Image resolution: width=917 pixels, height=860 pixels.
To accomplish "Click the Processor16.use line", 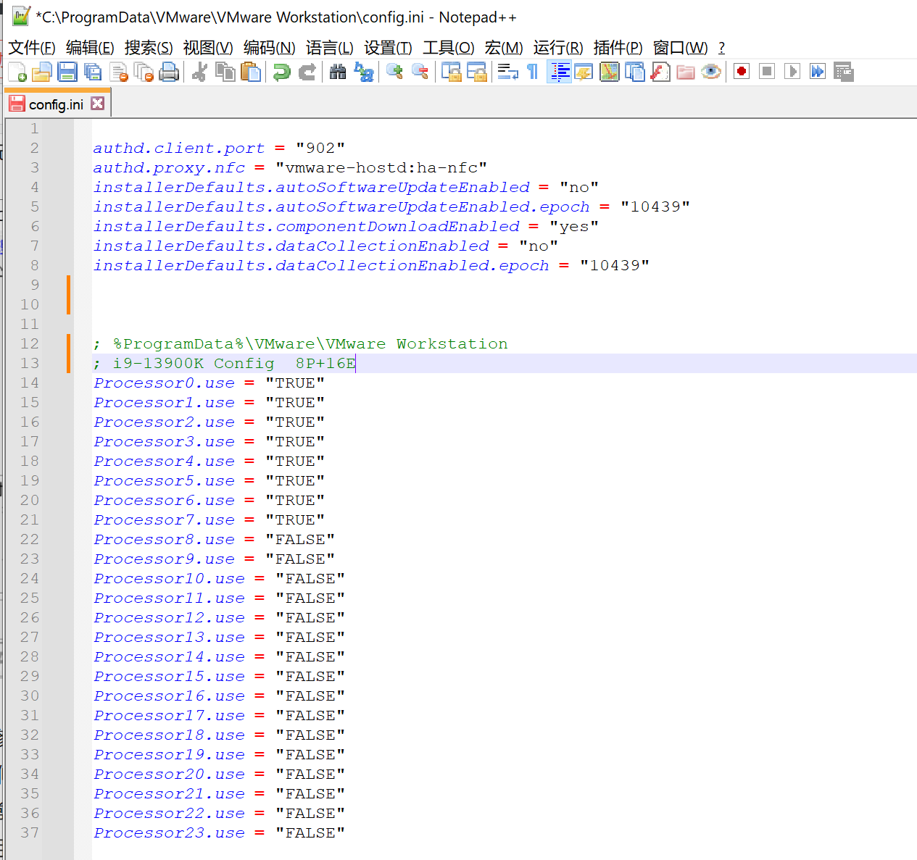I will [x=220, y=696].
